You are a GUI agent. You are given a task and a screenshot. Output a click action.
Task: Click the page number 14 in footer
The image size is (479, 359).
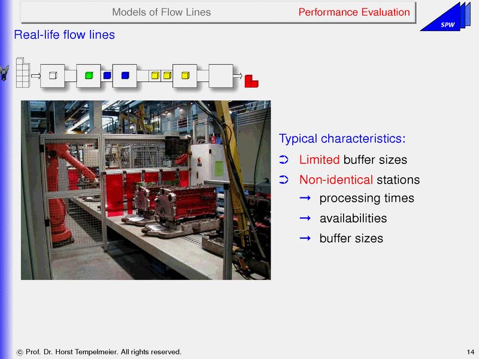pos(469,351)
